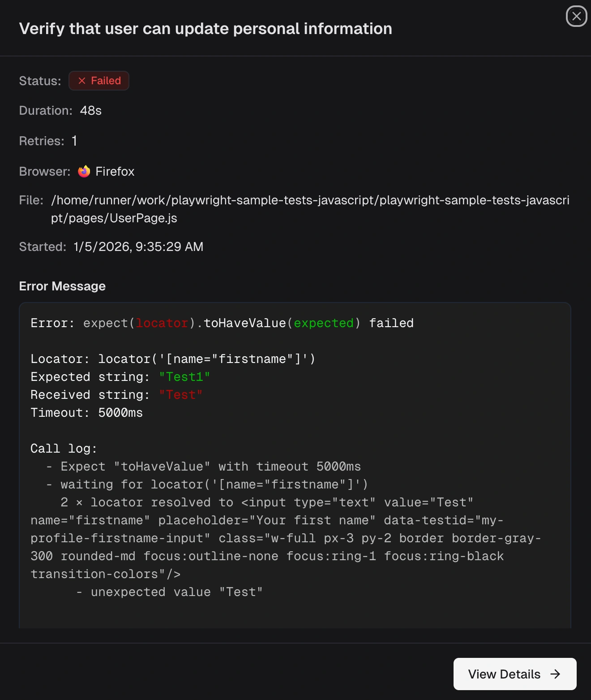
Task: Select the Call log section in the error
Action: 63,448
